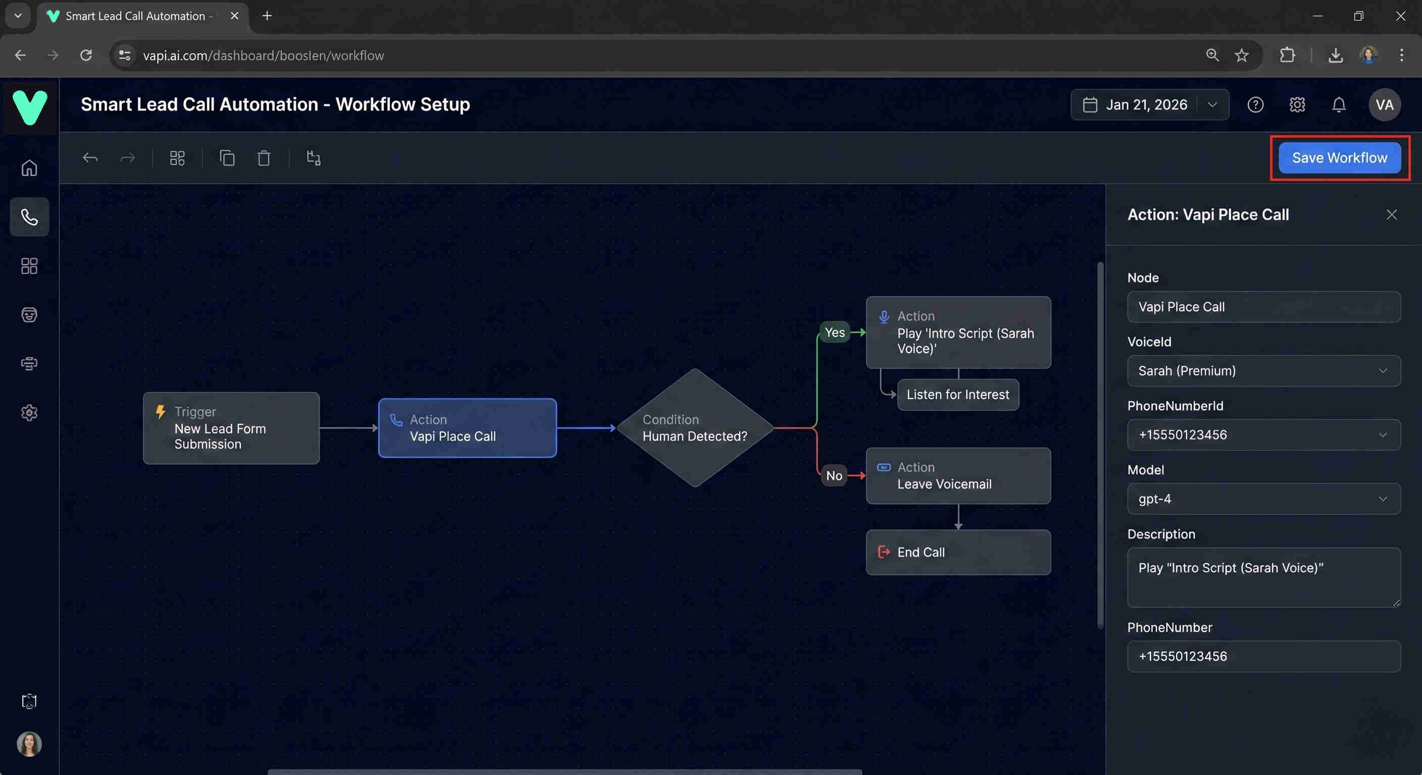1422x775 pixels.
Task: Click the No branch label
Action: [834, 475]
